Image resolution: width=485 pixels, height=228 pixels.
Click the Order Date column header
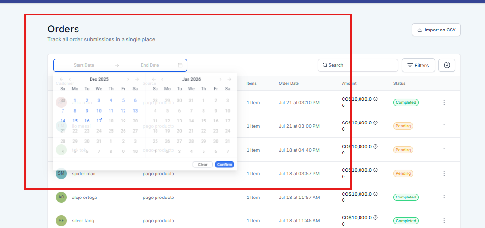(x=289, y=83)
